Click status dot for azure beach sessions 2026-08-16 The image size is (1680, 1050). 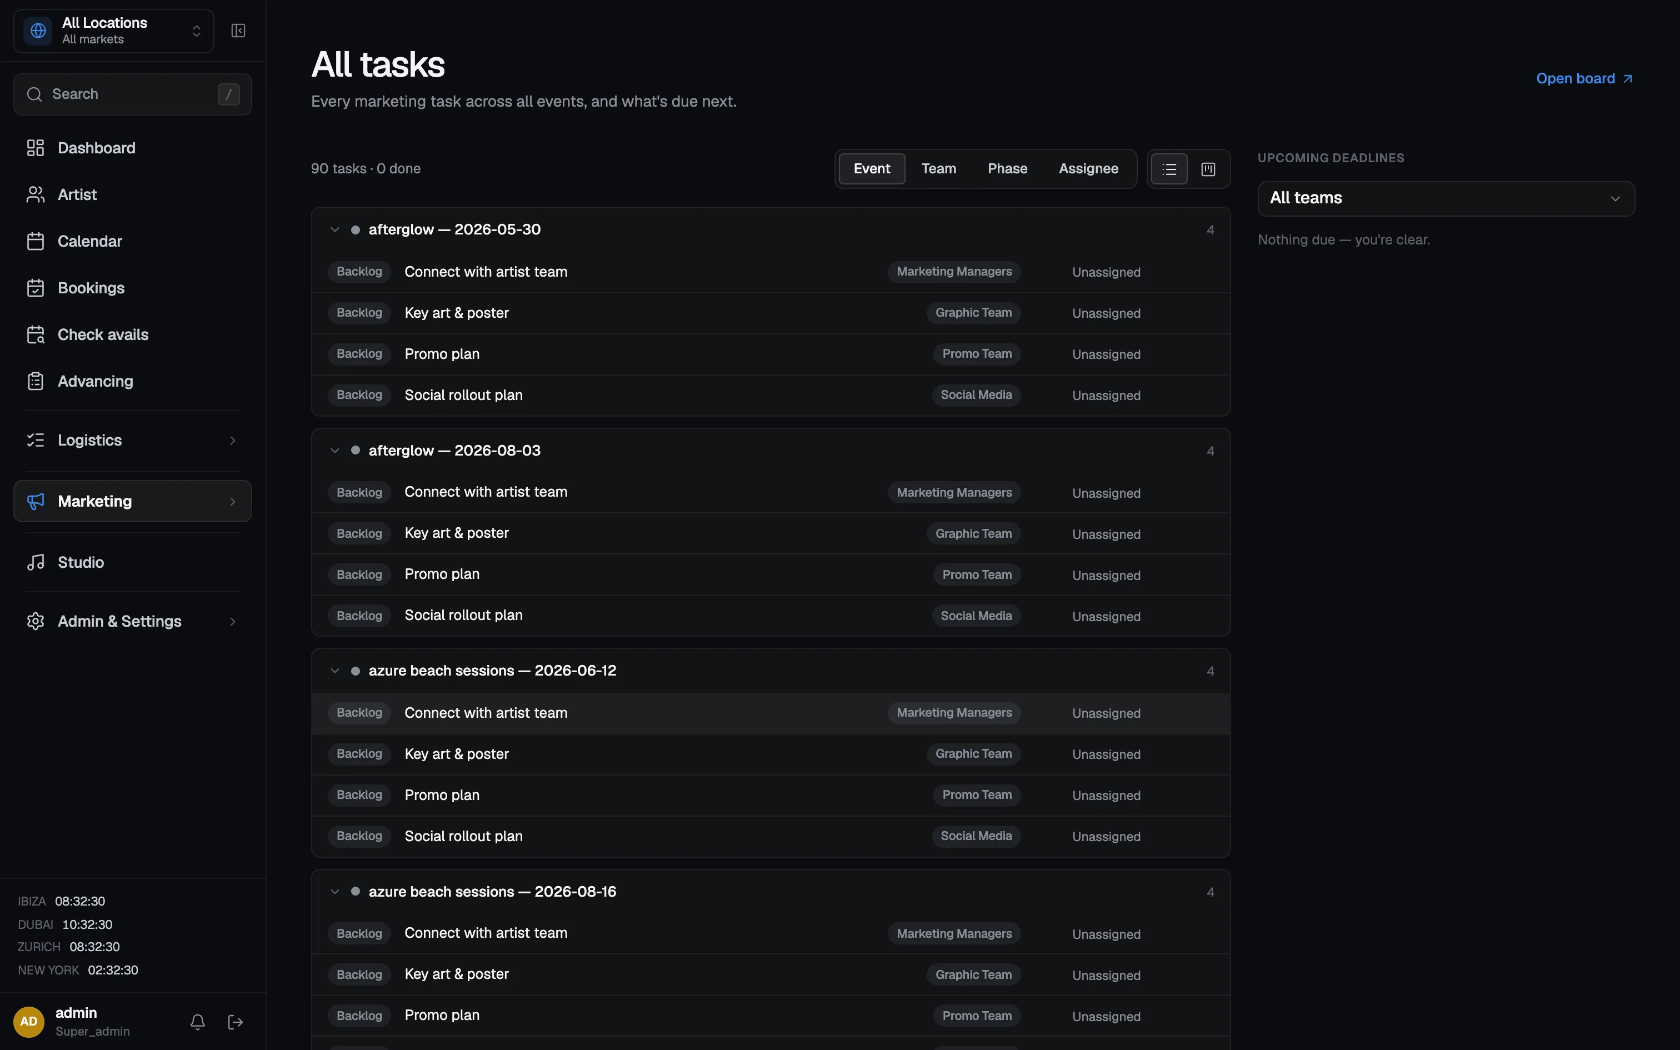click(356, 891)
